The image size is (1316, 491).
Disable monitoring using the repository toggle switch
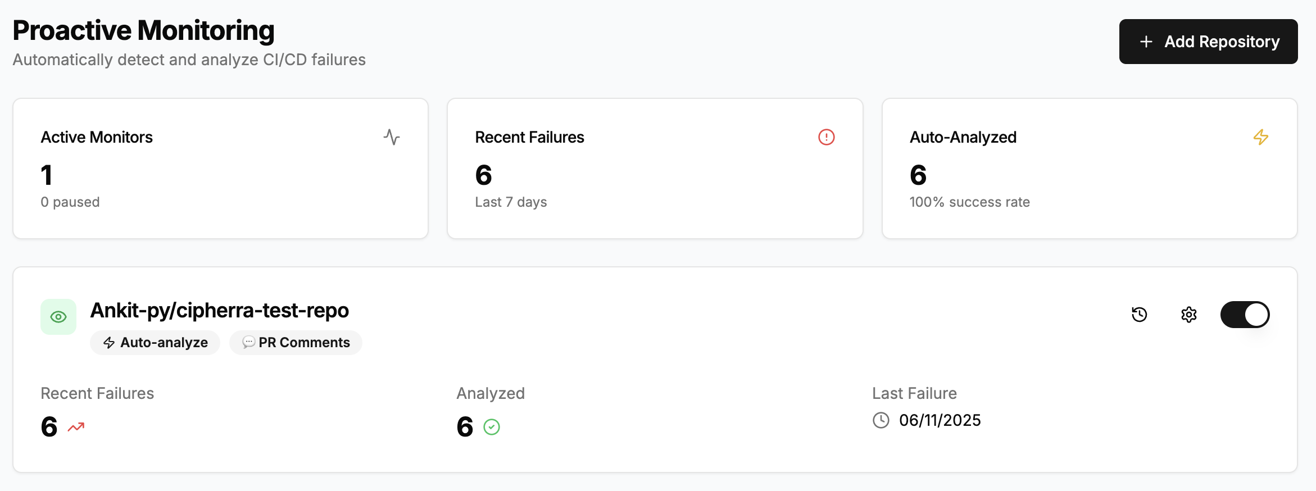[1245, 315]
